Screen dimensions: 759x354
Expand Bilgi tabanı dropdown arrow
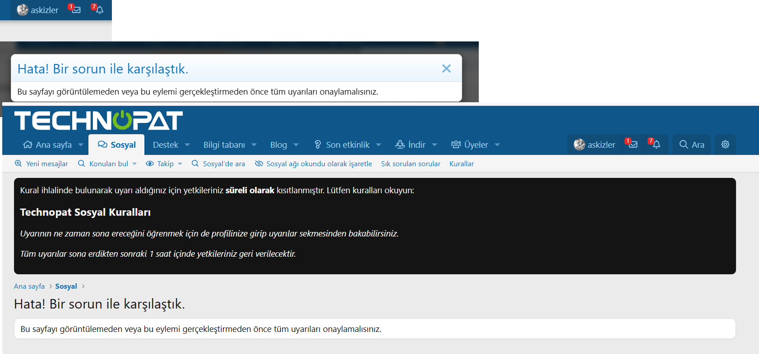coord(254,145)
